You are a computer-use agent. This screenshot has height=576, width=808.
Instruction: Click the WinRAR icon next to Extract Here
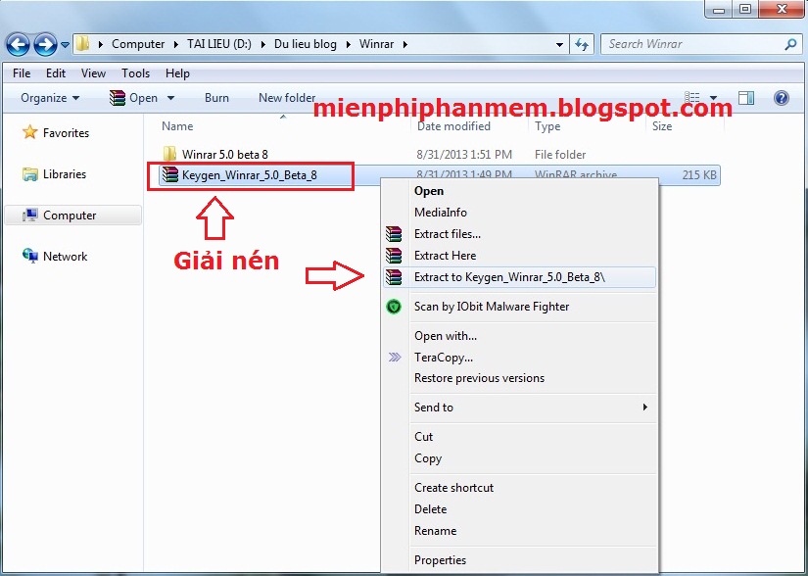point(394,256)
